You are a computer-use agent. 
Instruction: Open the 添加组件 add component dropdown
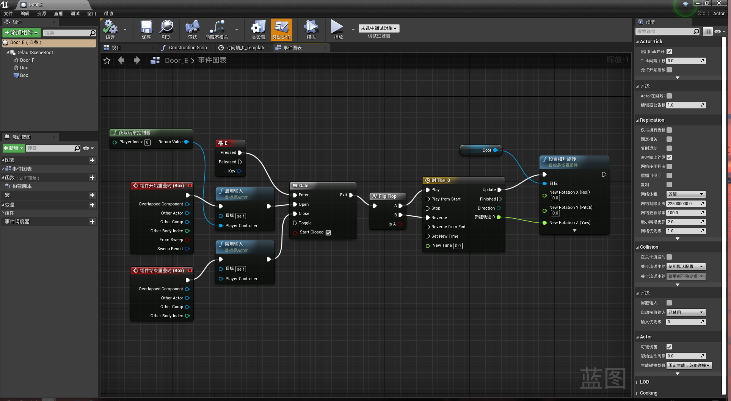[21, 33]
